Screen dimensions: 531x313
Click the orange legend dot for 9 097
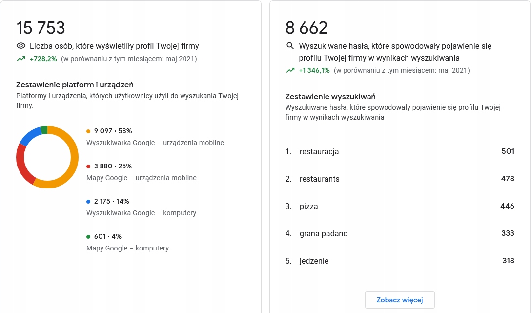pos(88,131)
